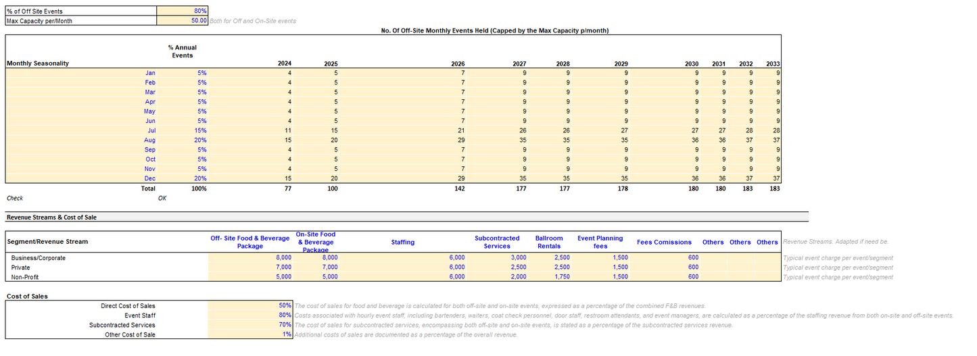Select the Fees Comissions column header

pos(664,242)
